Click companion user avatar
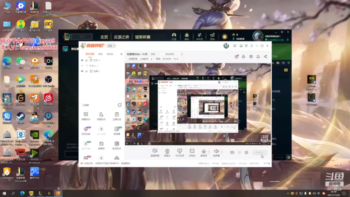This screenshot has width=350, height=197. [x=226, y=46]
